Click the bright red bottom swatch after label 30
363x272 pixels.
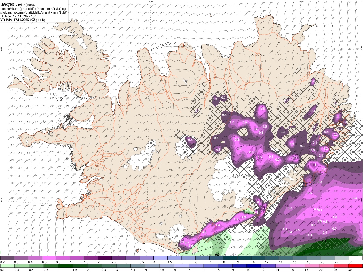(x=356, y=266)
